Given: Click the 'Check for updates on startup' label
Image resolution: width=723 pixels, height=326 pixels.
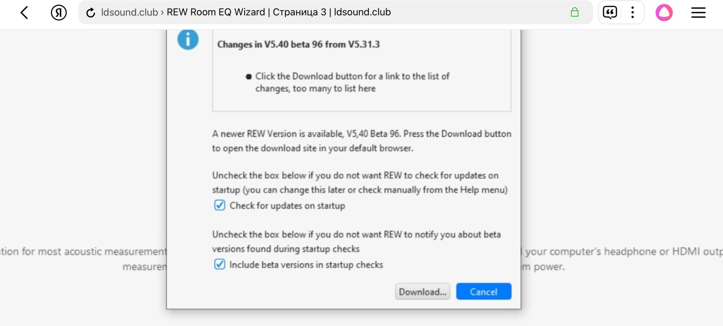Looking at the screenshot, I should [287, 206].
